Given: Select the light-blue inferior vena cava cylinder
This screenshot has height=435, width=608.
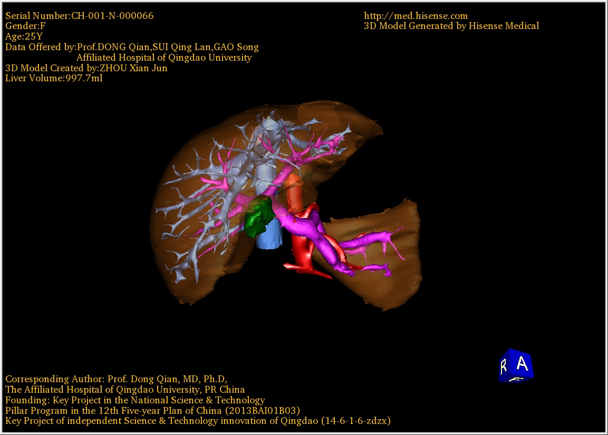Looking at the screenshot, I should (270, 235).
